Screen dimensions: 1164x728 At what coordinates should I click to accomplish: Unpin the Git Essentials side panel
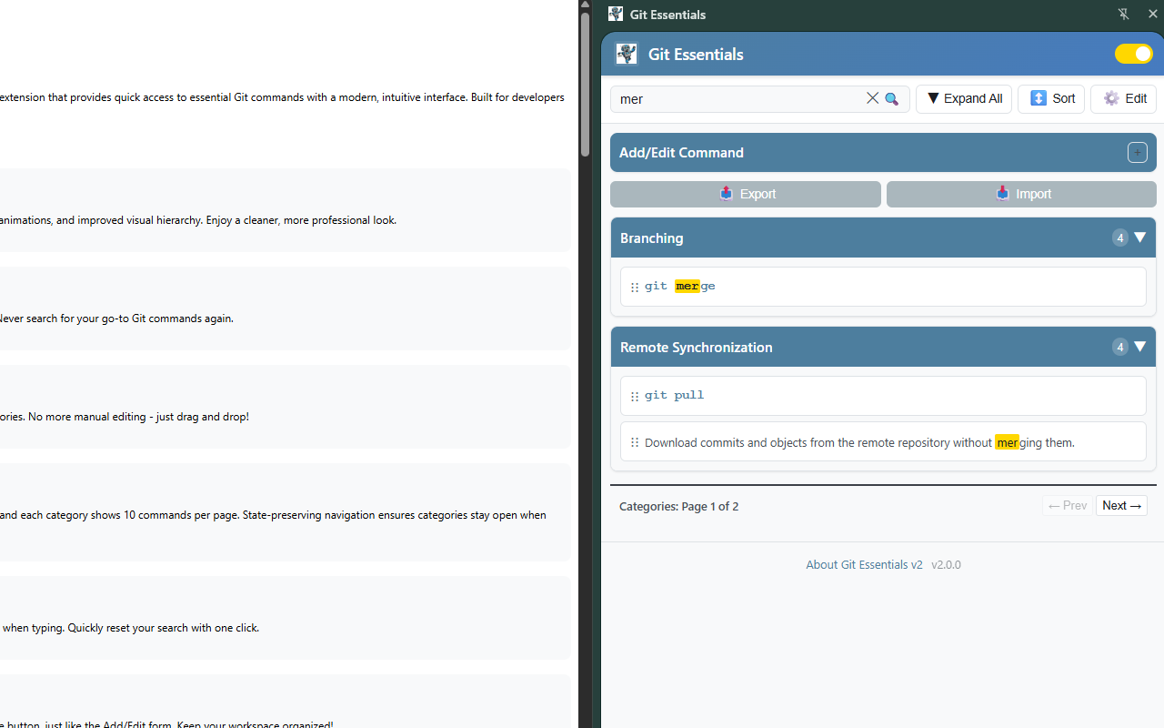tap(1124, 14)
